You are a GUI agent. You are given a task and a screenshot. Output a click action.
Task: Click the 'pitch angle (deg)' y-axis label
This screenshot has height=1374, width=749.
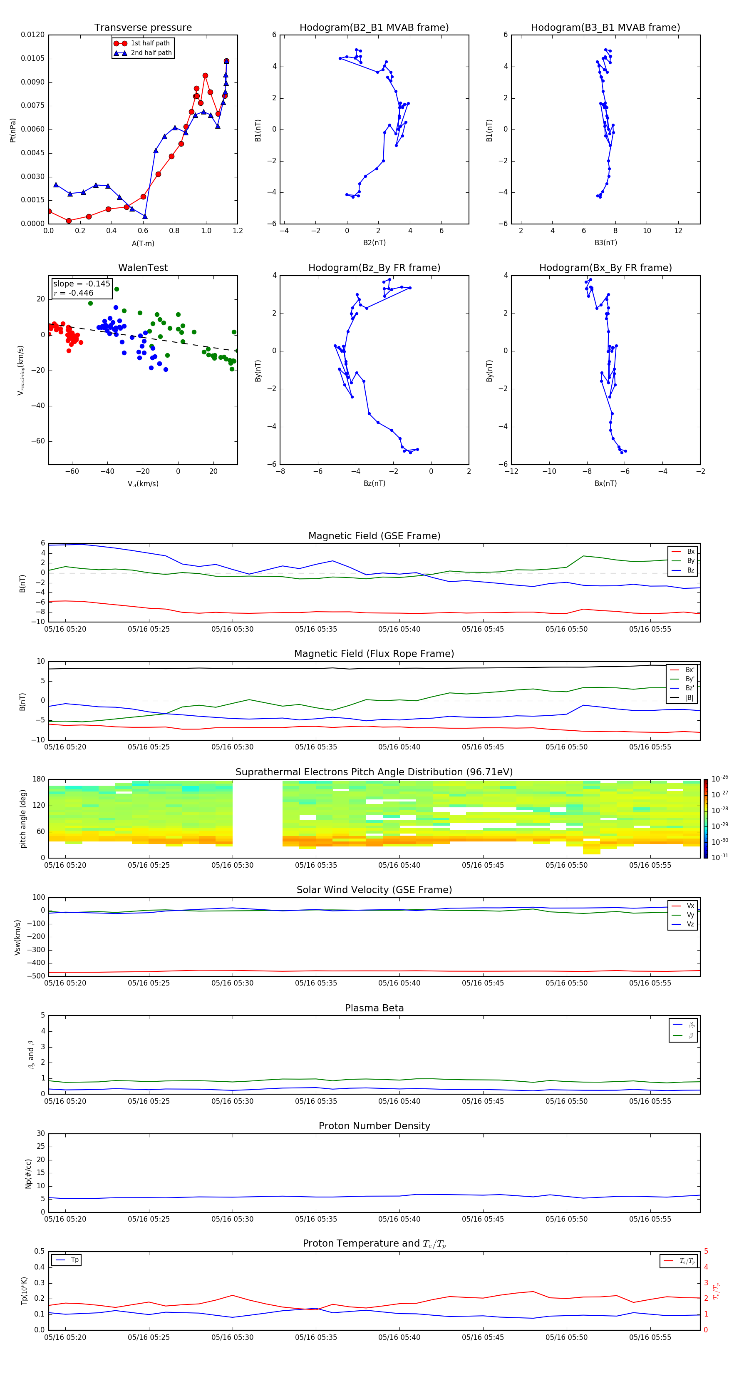(x=23, y=819)
